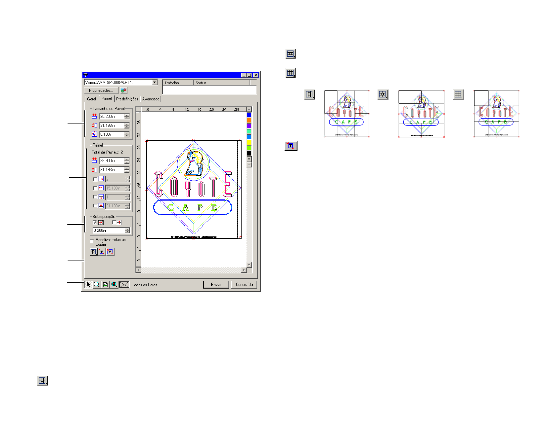The image size is (546, 421).
Task: Click the Enviar button
Action: (x=216, y=285)
